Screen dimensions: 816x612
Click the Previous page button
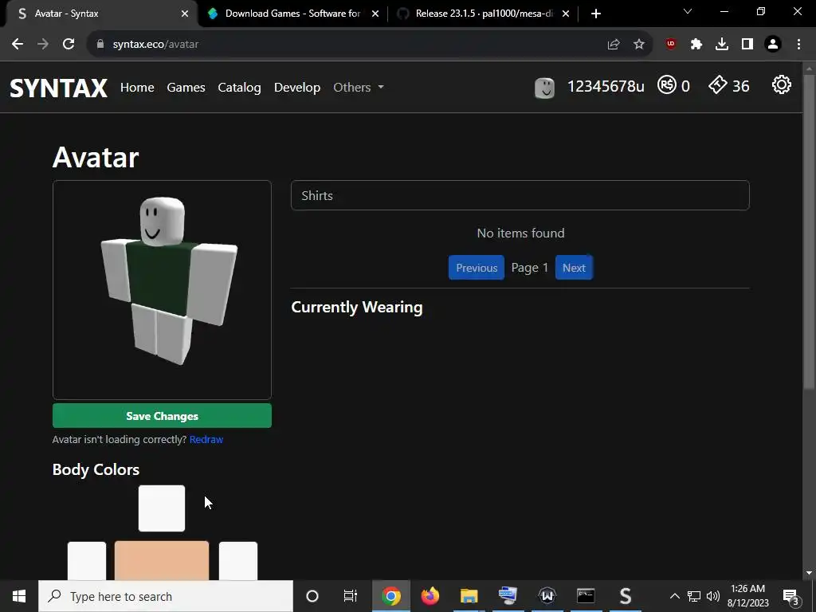(477, 268)
